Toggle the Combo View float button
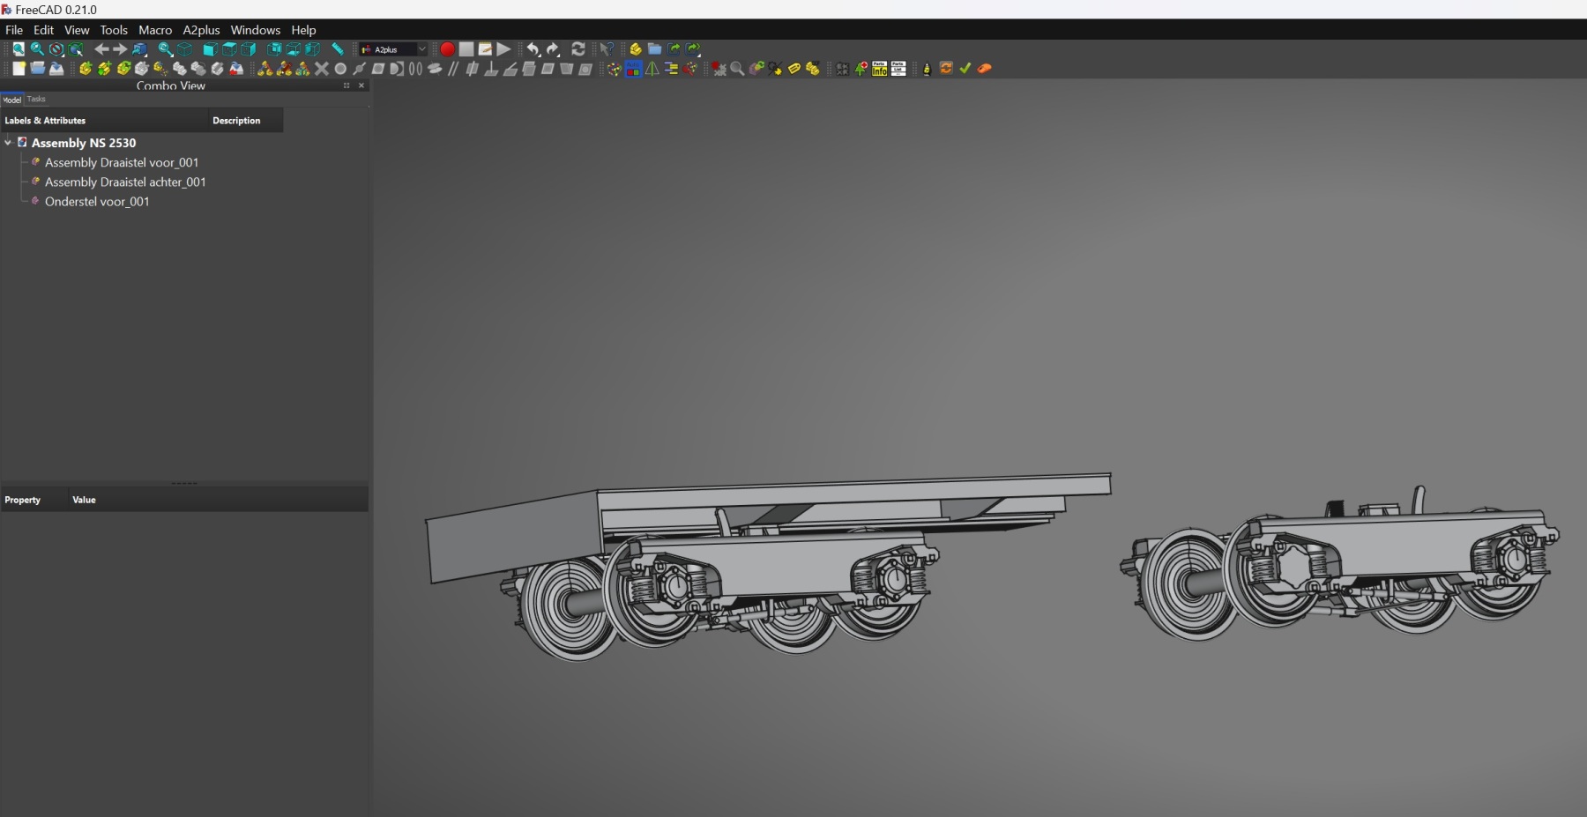The width and height of the screenshot is (1587, 817). click(x=346, y=85)
